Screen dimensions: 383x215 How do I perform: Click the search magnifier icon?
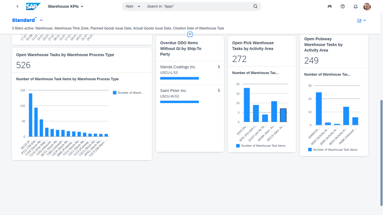coord(255,6)
